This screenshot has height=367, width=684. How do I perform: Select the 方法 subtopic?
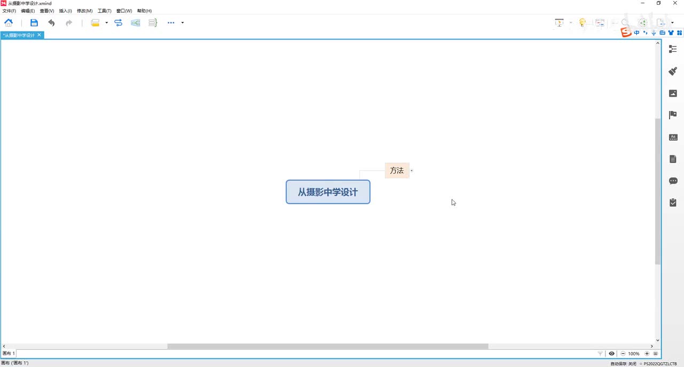tap(397, 171)
